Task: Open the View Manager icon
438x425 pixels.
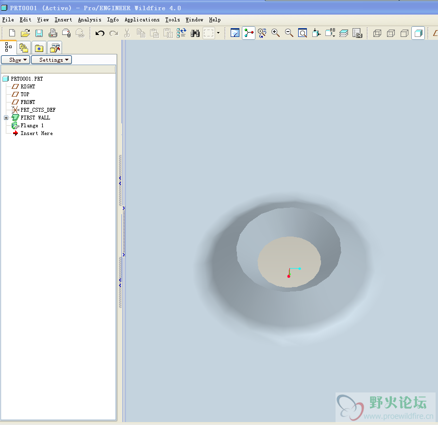Action: pyautogui.click(x=357, y=33)
